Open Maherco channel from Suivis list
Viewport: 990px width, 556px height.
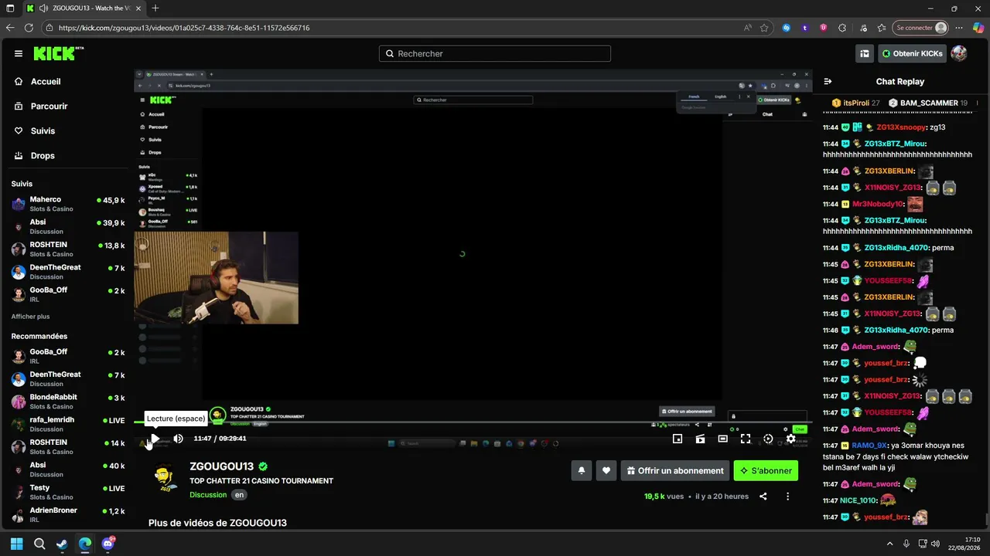[x=68, y=204]
